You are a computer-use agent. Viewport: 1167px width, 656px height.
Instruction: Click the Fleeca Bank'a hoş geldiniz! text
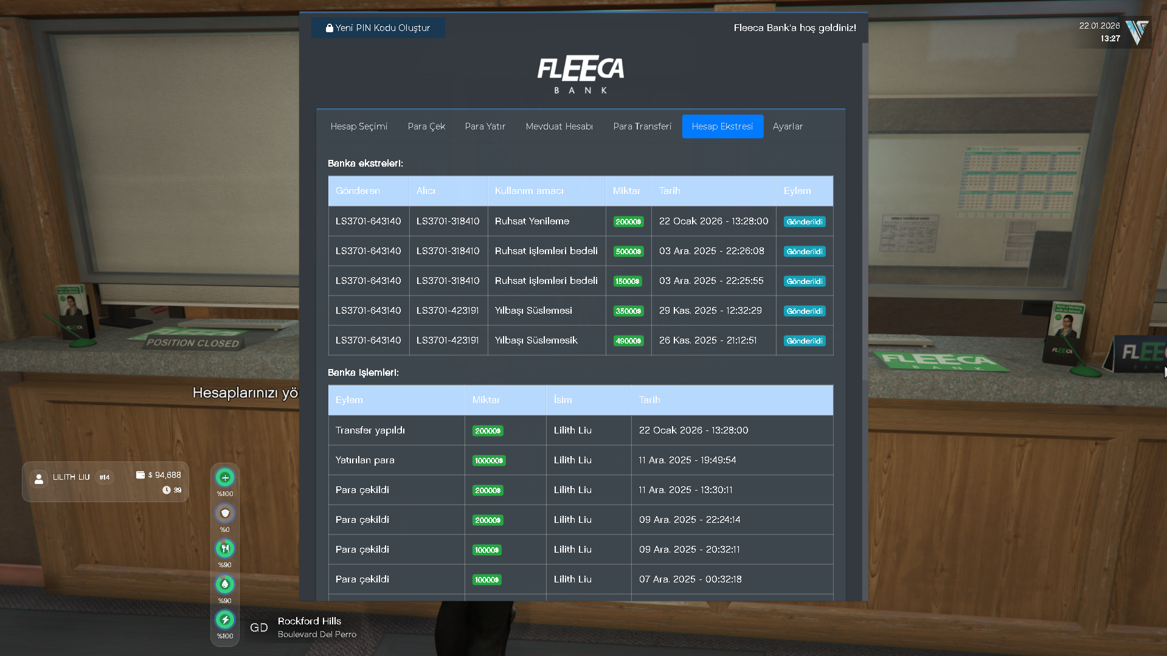pos(795,28)
